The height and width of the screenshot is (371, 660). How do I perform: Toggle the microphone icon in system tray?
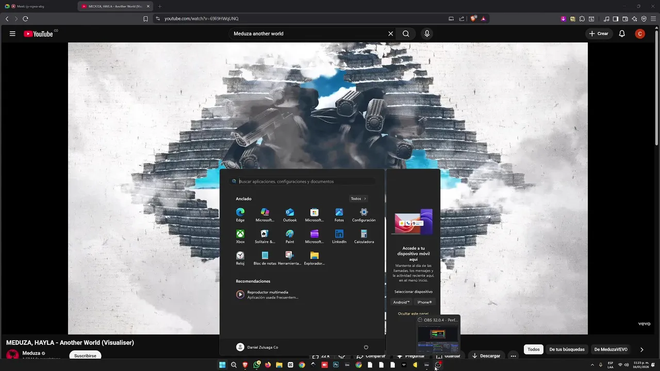(x=601, y=365)
